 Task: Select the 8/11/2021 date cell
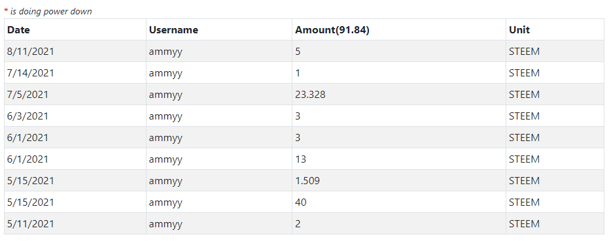75,52
